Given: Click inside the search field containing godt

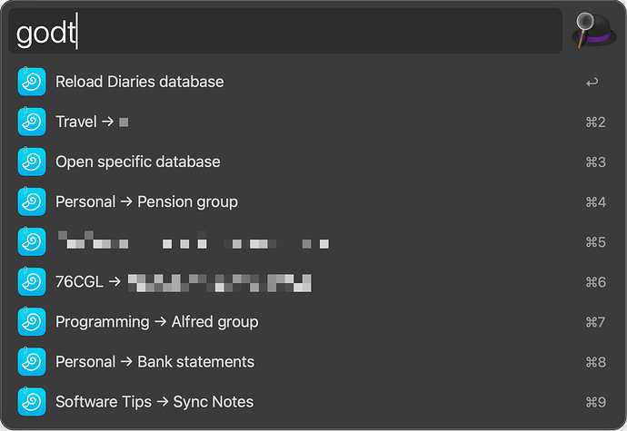Looking at the screenshot, I should (291, 33).
